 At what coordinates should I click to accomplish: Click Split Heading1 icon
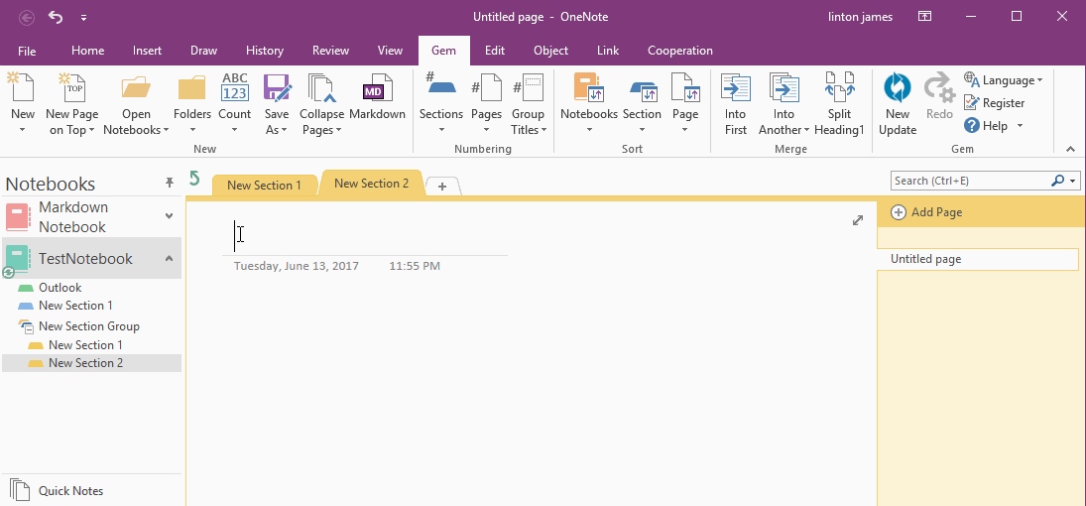[x=839, y=88]
